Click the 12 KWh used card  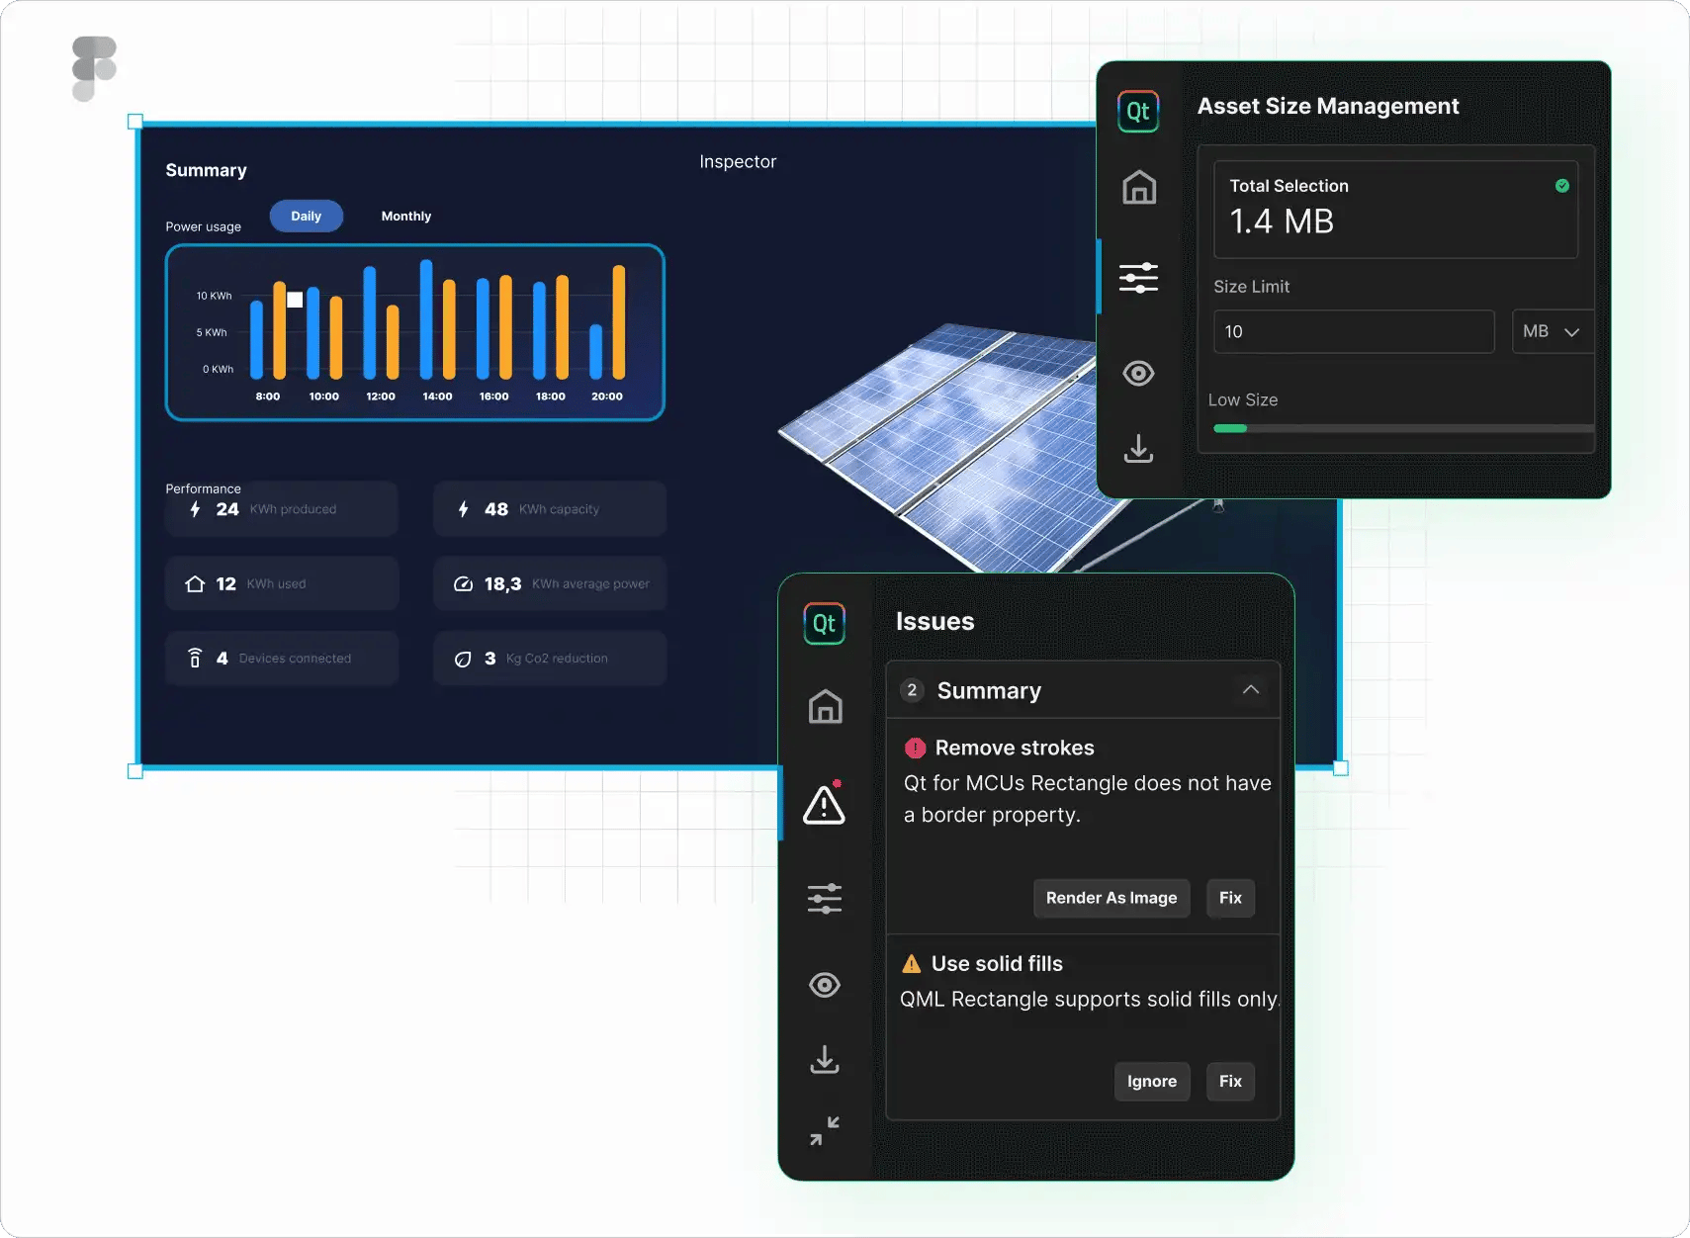[282, 583]
